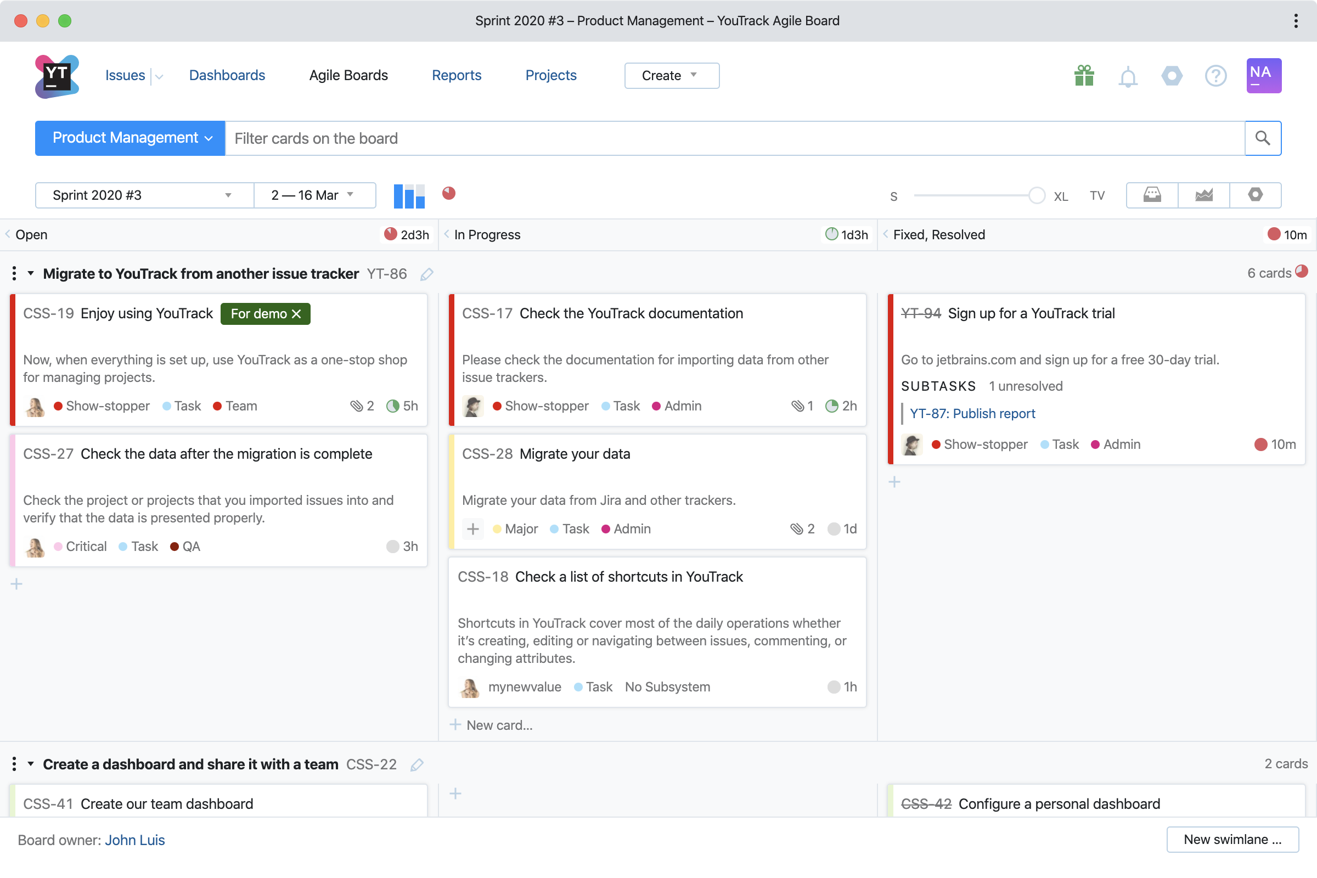Click the attachment icon on CSS-17 card
This screenshot has width=1317, height=878.
pyautogui.click(x=797, y=406)
